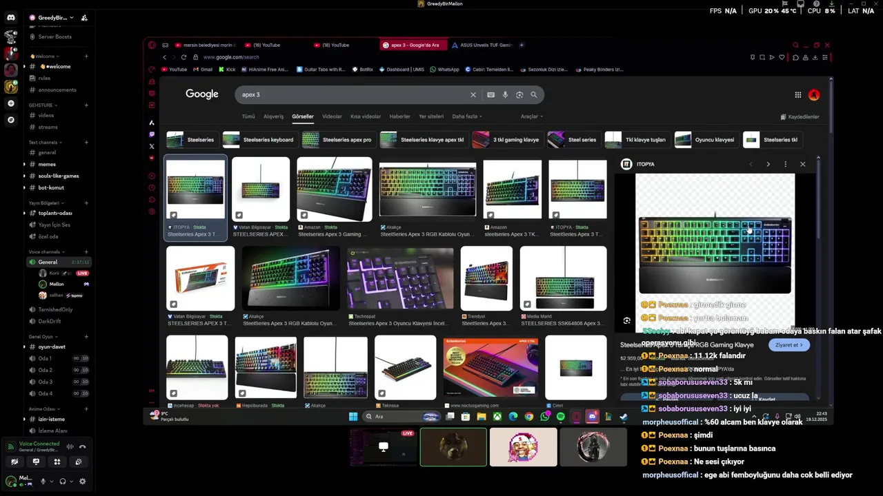Click the Windows Start button in the taskbar

click(353, 417)
